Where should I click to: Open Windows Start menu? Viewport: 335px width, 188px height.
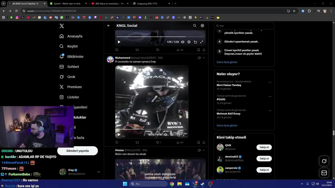(125, 184)
